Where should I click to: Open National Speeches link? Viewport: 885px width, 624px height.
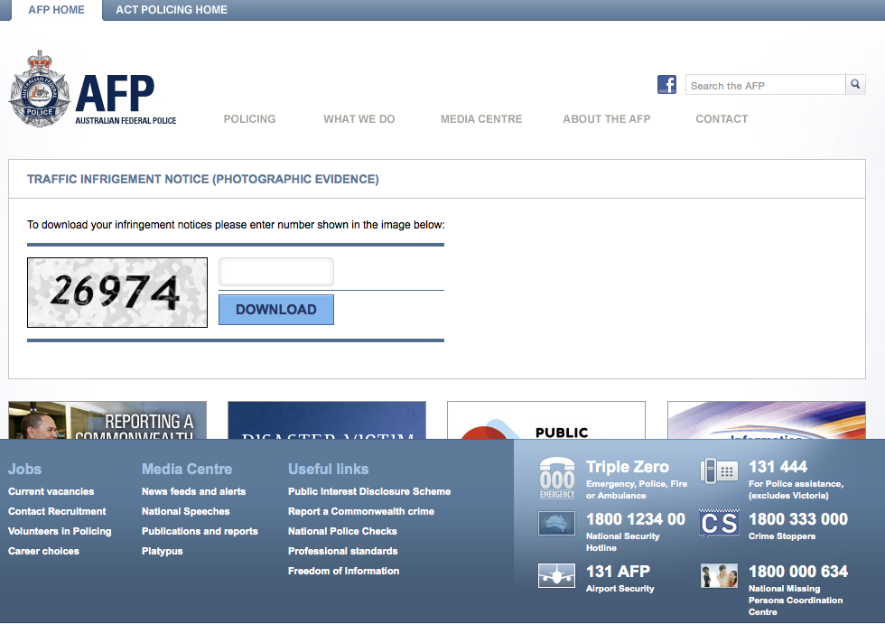186,511
